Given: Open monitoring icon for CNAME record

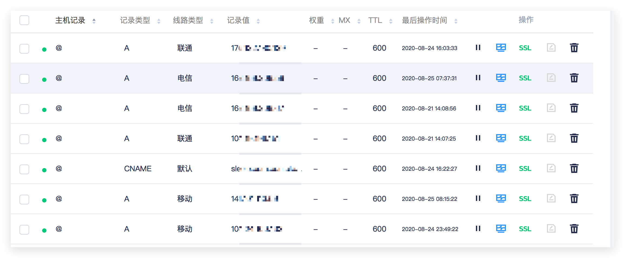Looking at the screenshot, I should click(501, 169).
